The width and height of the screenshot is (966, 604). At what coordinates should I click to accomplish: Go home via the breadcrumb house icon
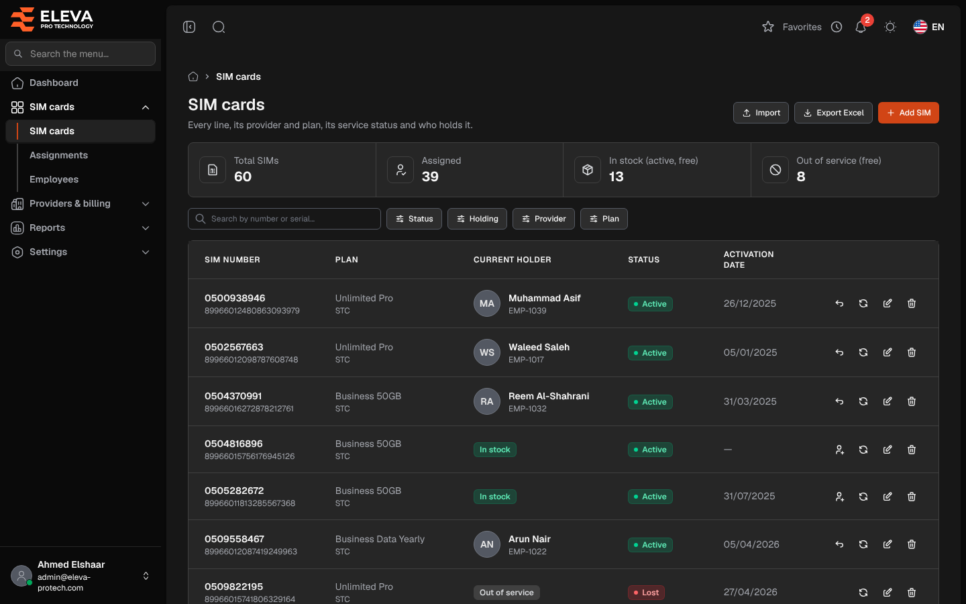[x=193, y=77]
